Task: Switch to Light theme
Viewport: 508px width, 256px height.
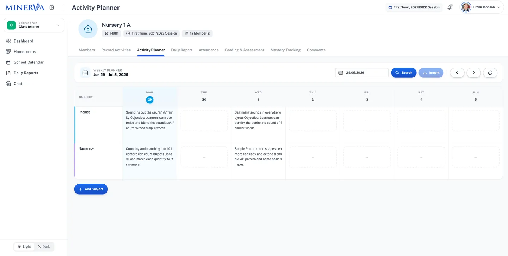Action: point(24,247)
